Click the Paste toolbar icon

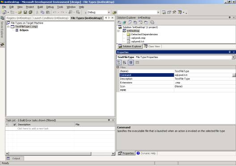coord(48,12)
